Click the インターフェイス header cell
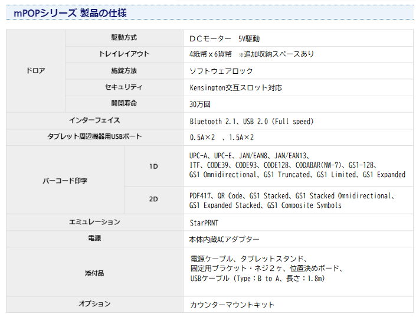Image resolution: width=416 pixels, height=317 pixels. click(x=94, y=120)
